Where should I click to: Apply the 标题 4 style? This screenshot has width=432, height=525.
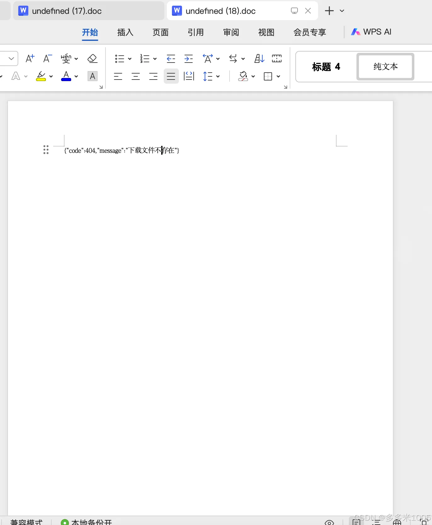[x=326, y=67]
